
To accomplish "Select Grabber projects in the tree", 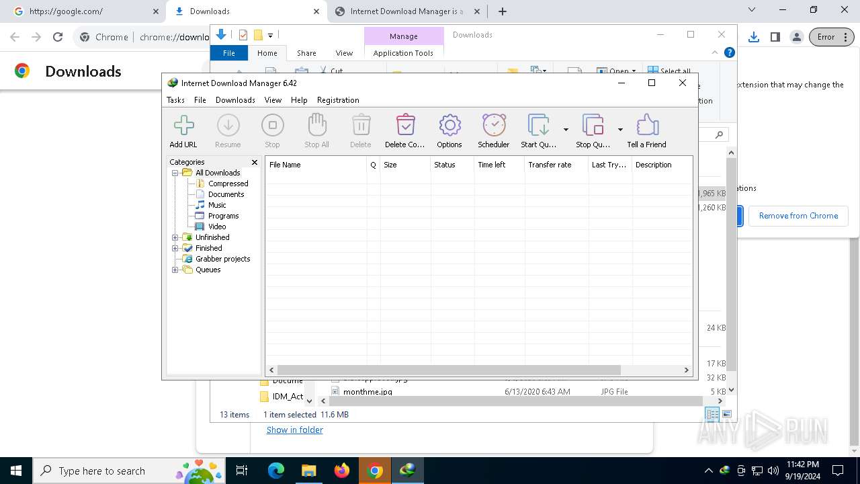I will coord(222,259).
